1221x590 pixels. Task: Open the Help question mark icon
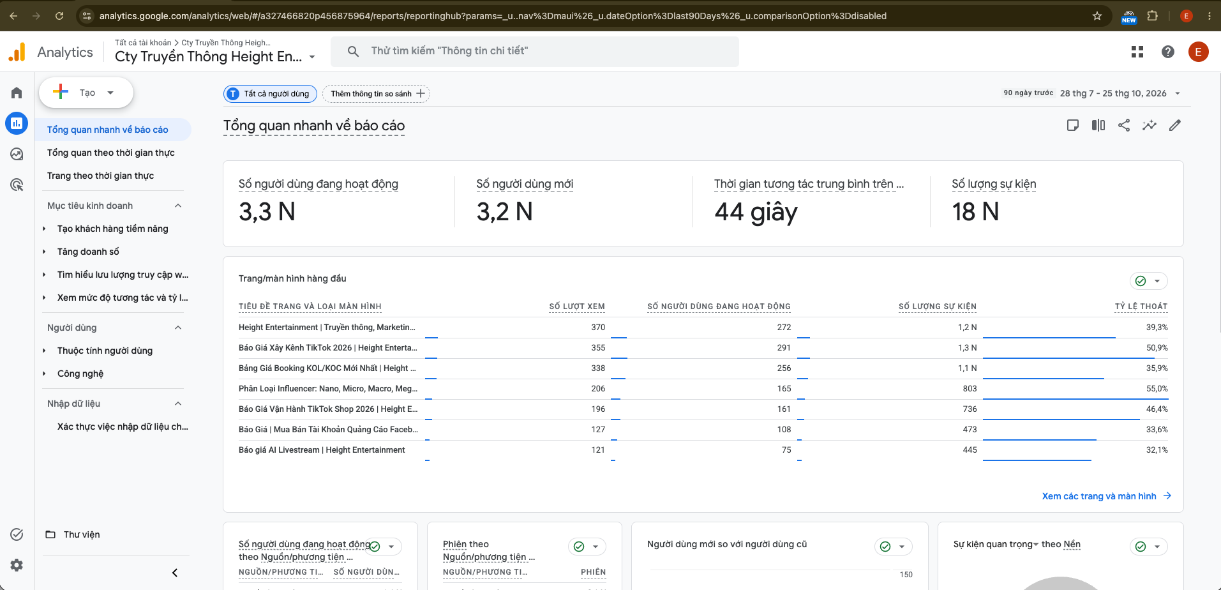tap(1168, 52)
